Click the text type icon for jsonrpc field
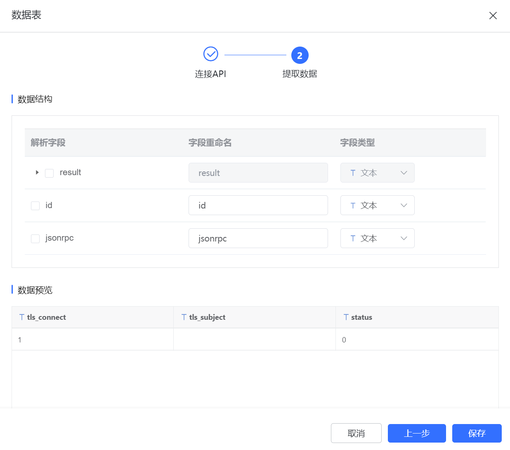Viewport: 510px width, 450px height. coord(353,238)
